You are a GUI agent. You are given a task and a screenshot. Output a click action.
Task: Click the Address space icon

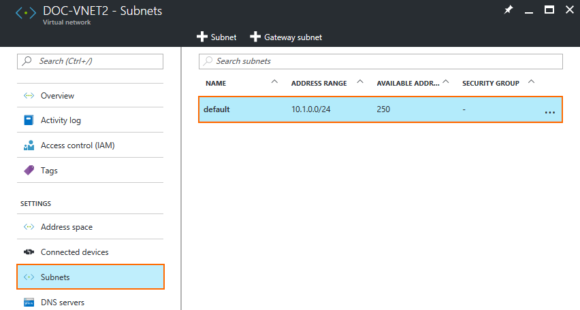(29, 227)
